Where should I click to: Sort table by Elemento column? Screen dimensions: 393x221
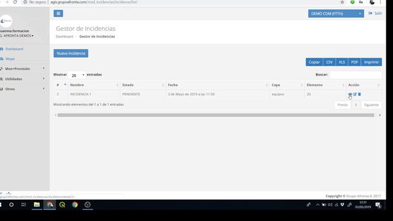pos(325,85)
